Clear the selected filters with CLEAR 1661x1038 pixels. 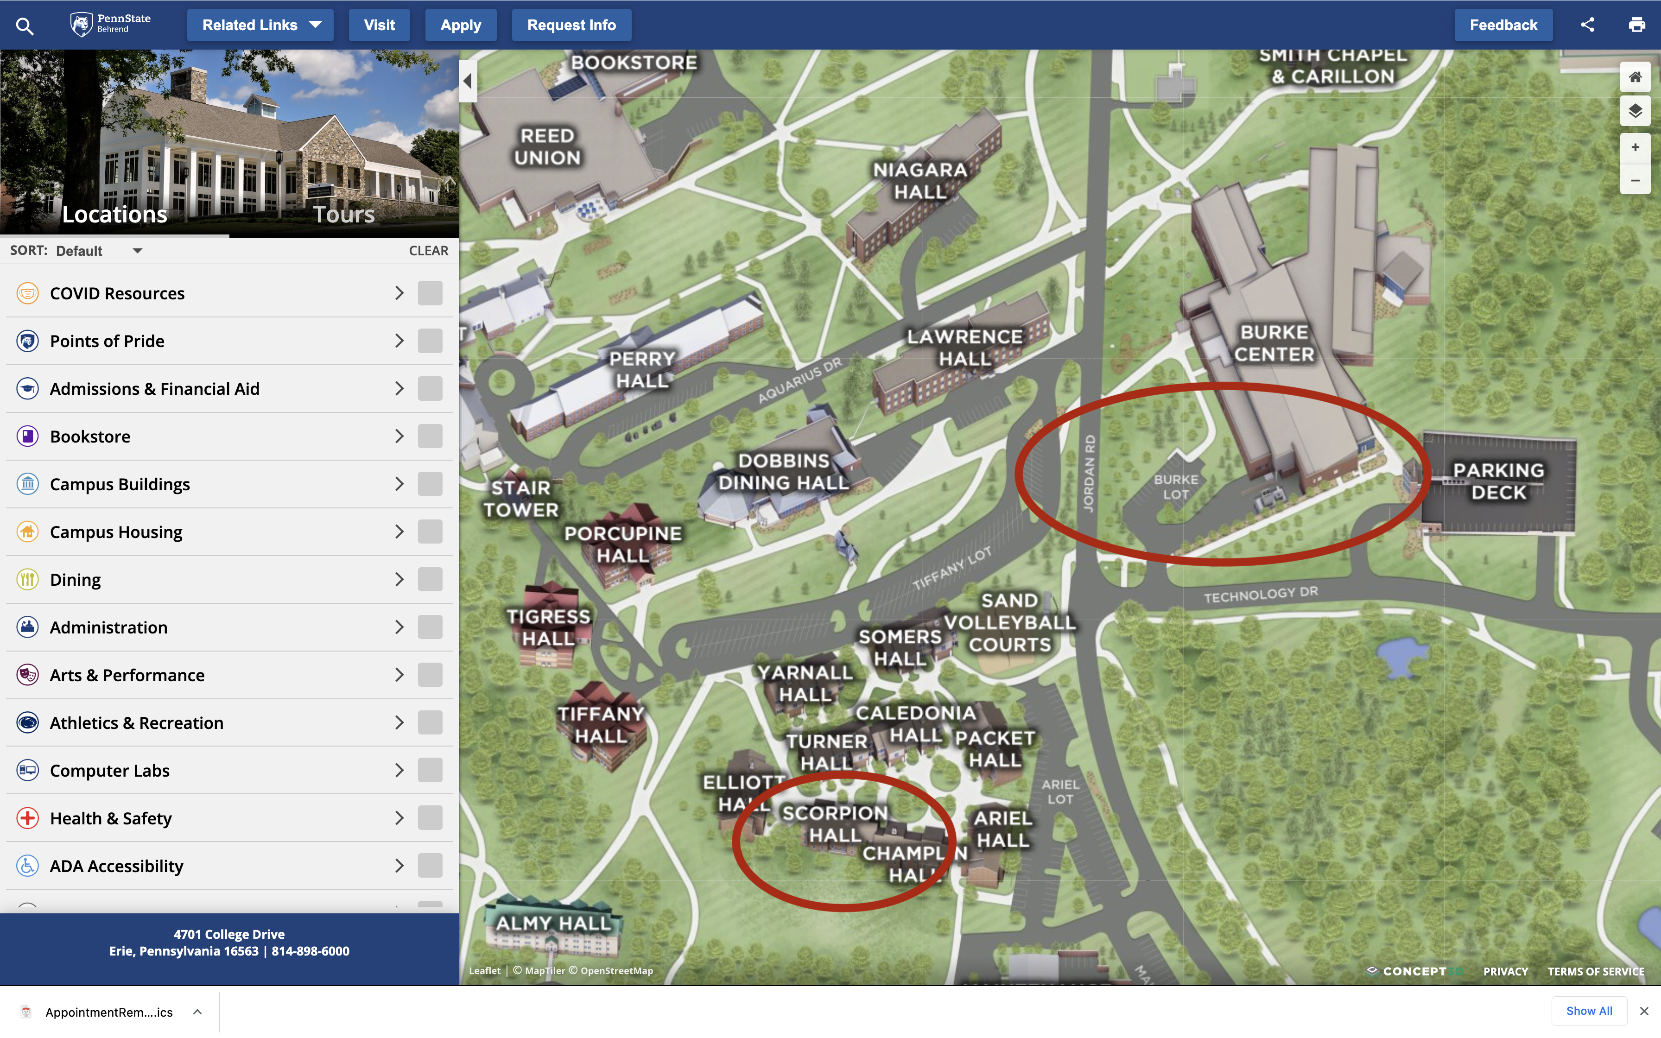tap(428, 251)
